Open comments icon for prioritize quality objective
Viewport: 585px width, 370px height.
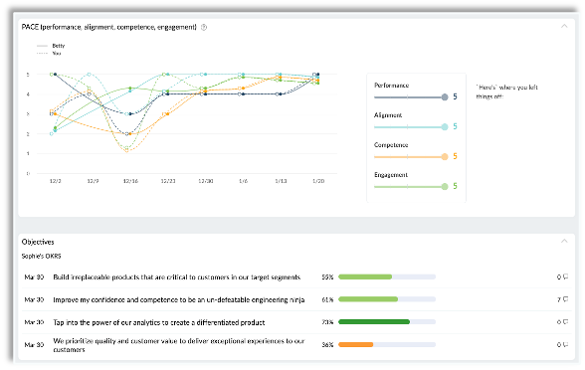(565, 344)
